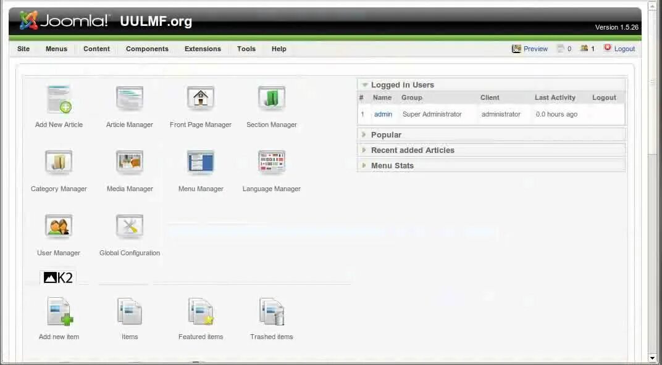Click the messages icon showing 0

pyautogui.click(x=561, y=49)
